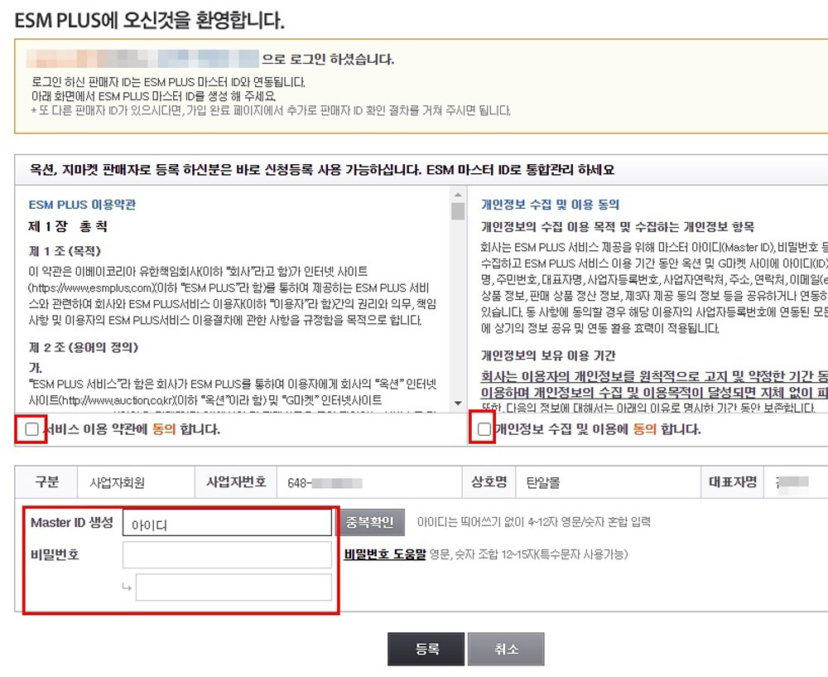Click the ESM PLUS welcome page title
The height and width of the screenshot is (677, 828).
tap(149, 21)
